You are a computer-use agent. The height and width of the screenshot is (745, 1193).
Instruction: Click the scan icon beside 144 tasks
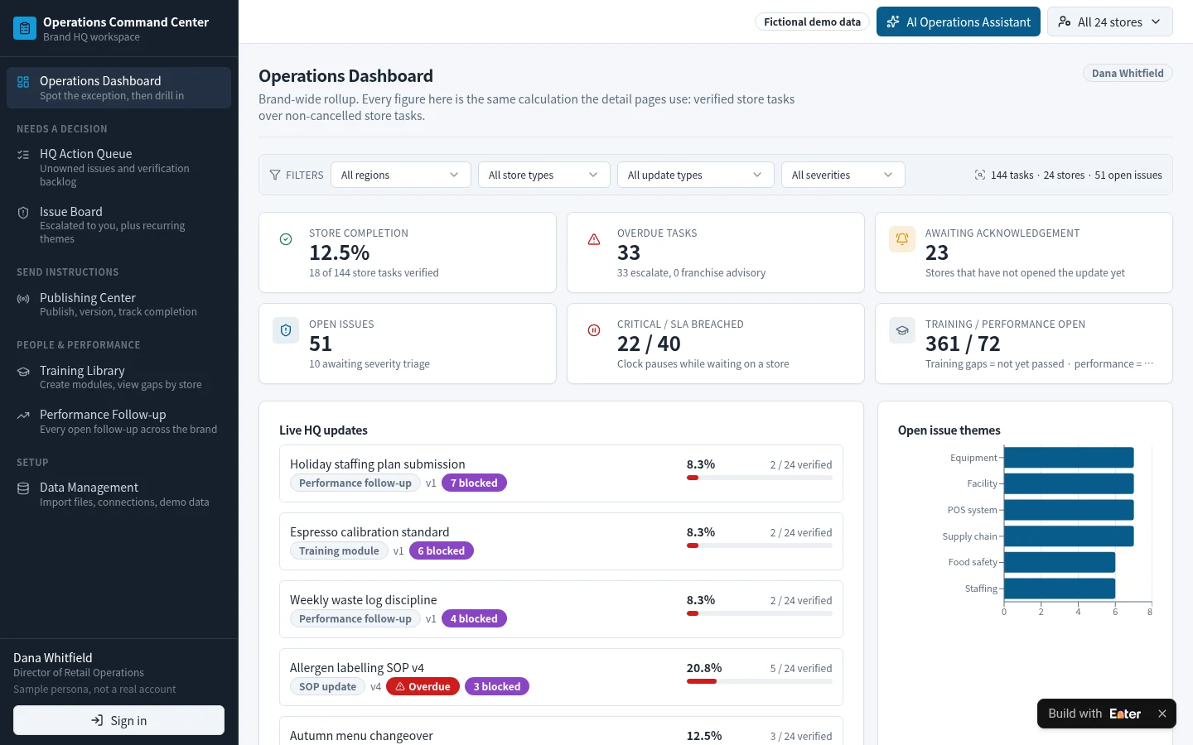tap(980, 175)
